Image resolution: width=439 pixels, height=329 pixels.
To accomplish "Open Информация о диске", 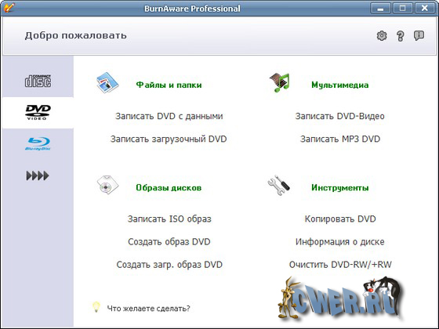I will [x=340, y=242].
